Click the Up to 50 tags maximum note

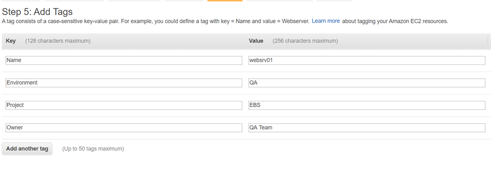point(93,149)
